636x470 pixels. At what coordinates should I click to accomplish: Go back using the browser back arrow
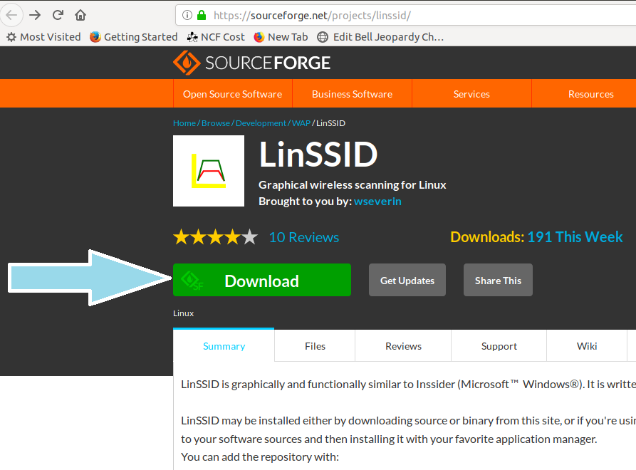pos(11,16)
